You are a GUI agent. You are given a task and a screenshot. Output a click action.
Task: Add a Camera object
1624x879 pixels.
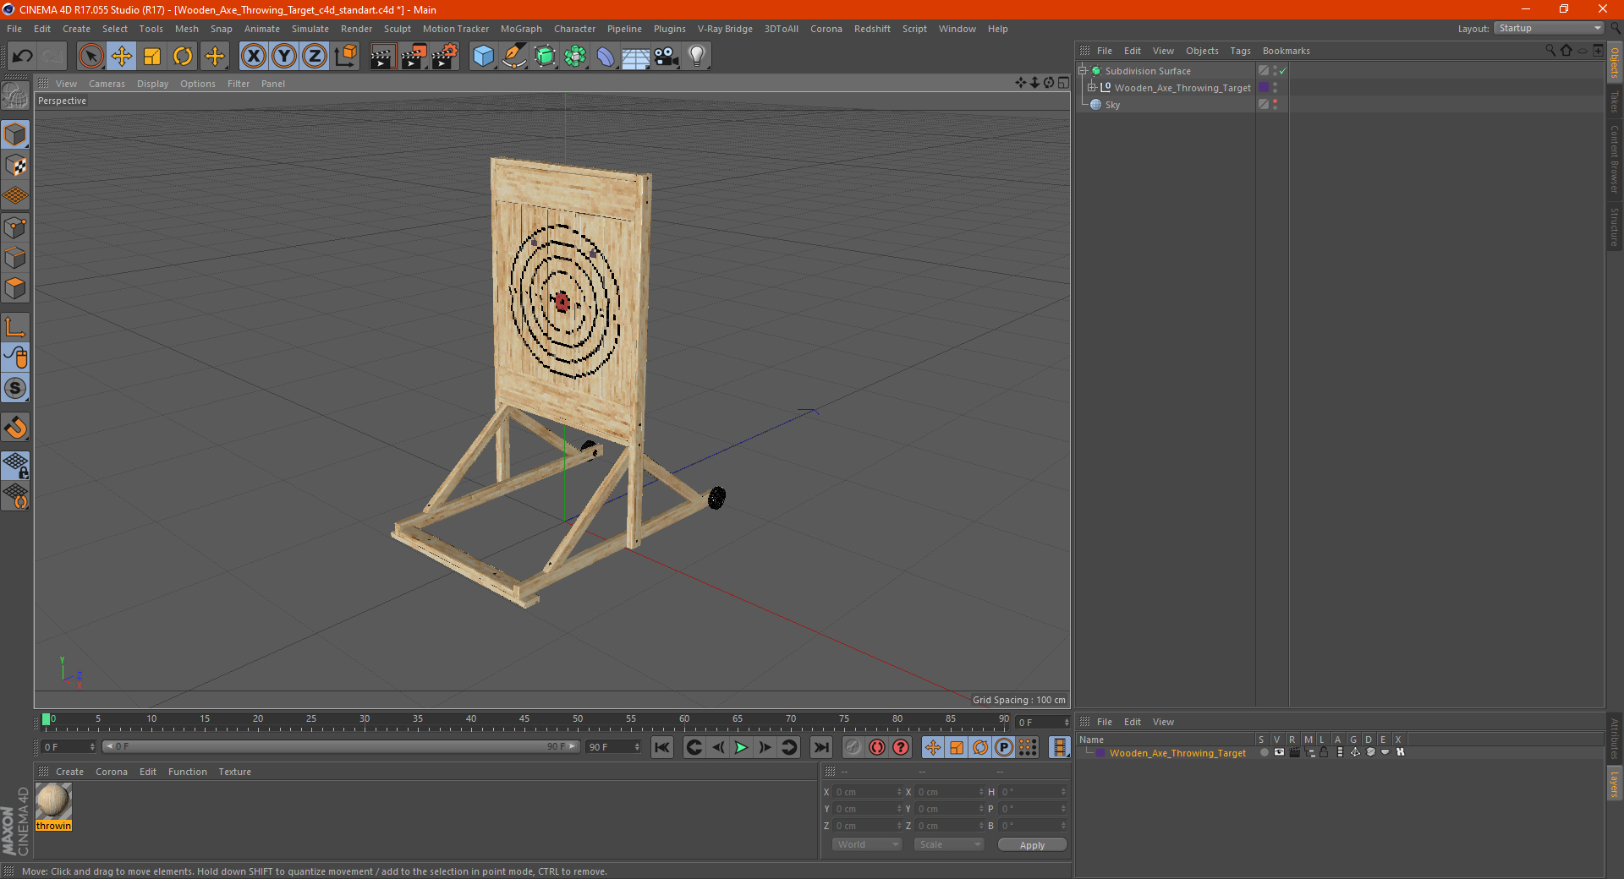(x=667, y=57)
